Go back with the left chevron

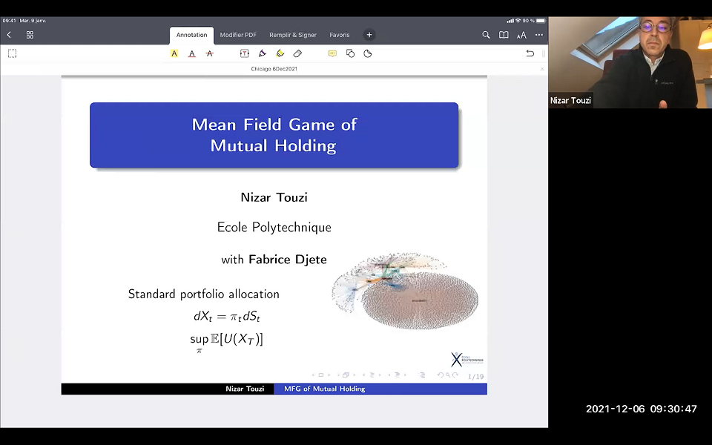[9, 34]
